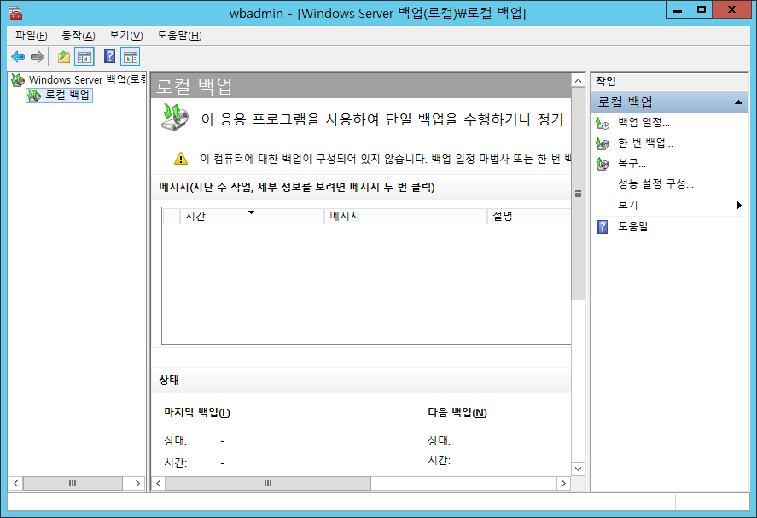Toggle the Show/Hide Action Pane icon
Image resolution: width=757 pixels, height=518 pixels.
coord(131,57)
